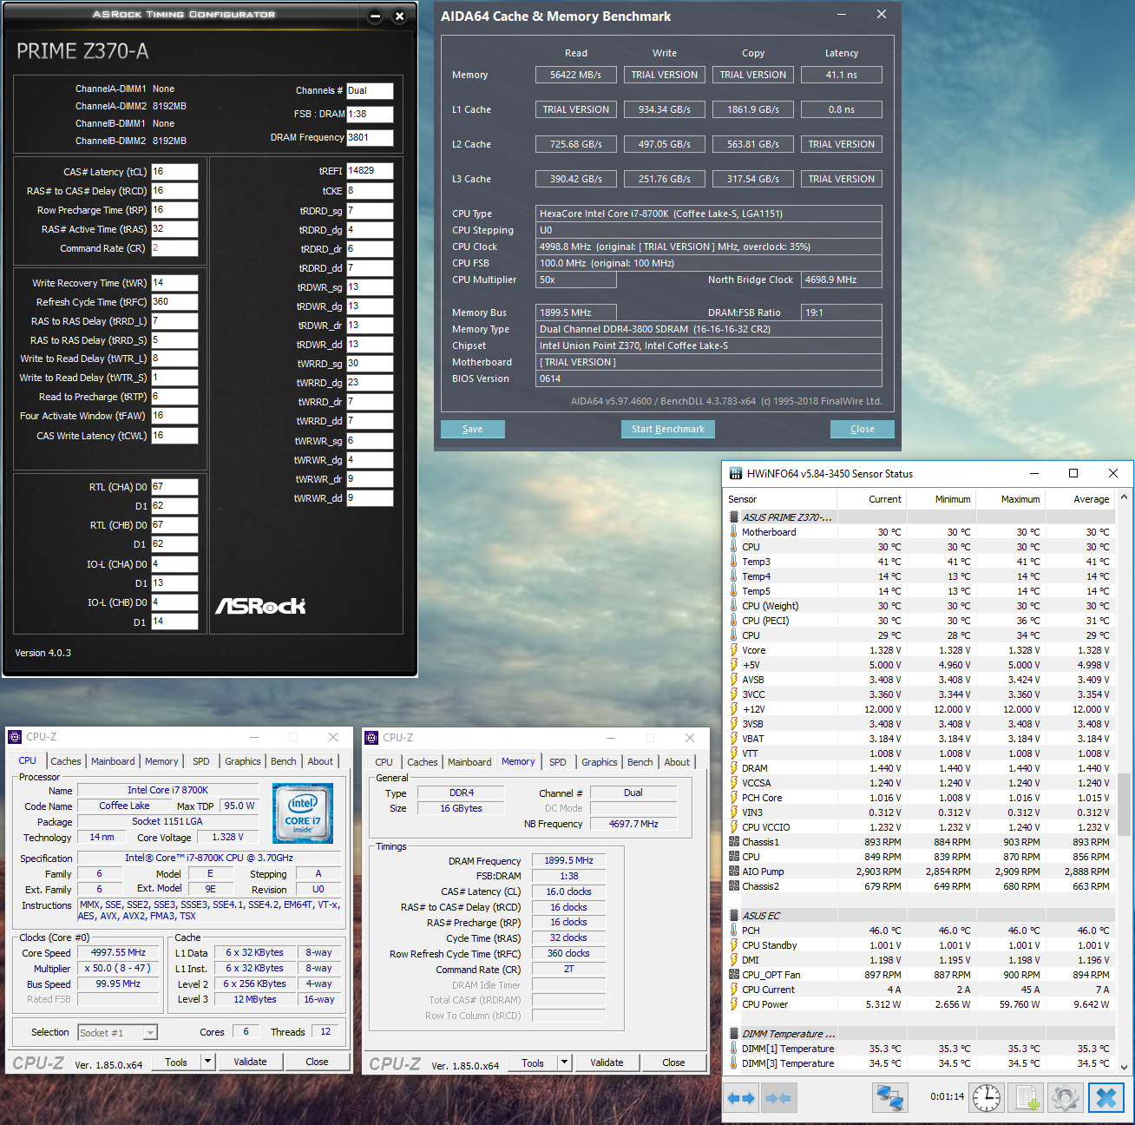Click the Core Speed value 4997.55 MHz
This screenshot has width=1135, height=1125.
pos(118,952)
